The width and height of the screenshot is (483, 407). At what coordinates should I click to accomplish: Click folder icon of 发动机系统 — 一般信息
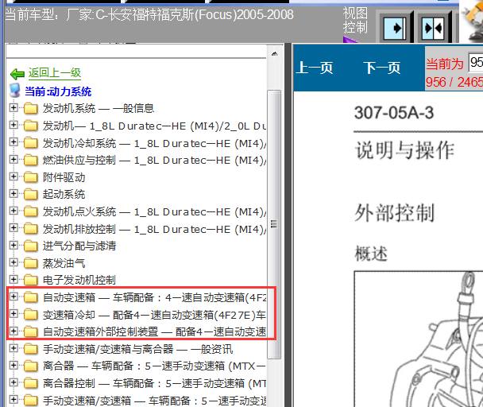coord(31,109)
